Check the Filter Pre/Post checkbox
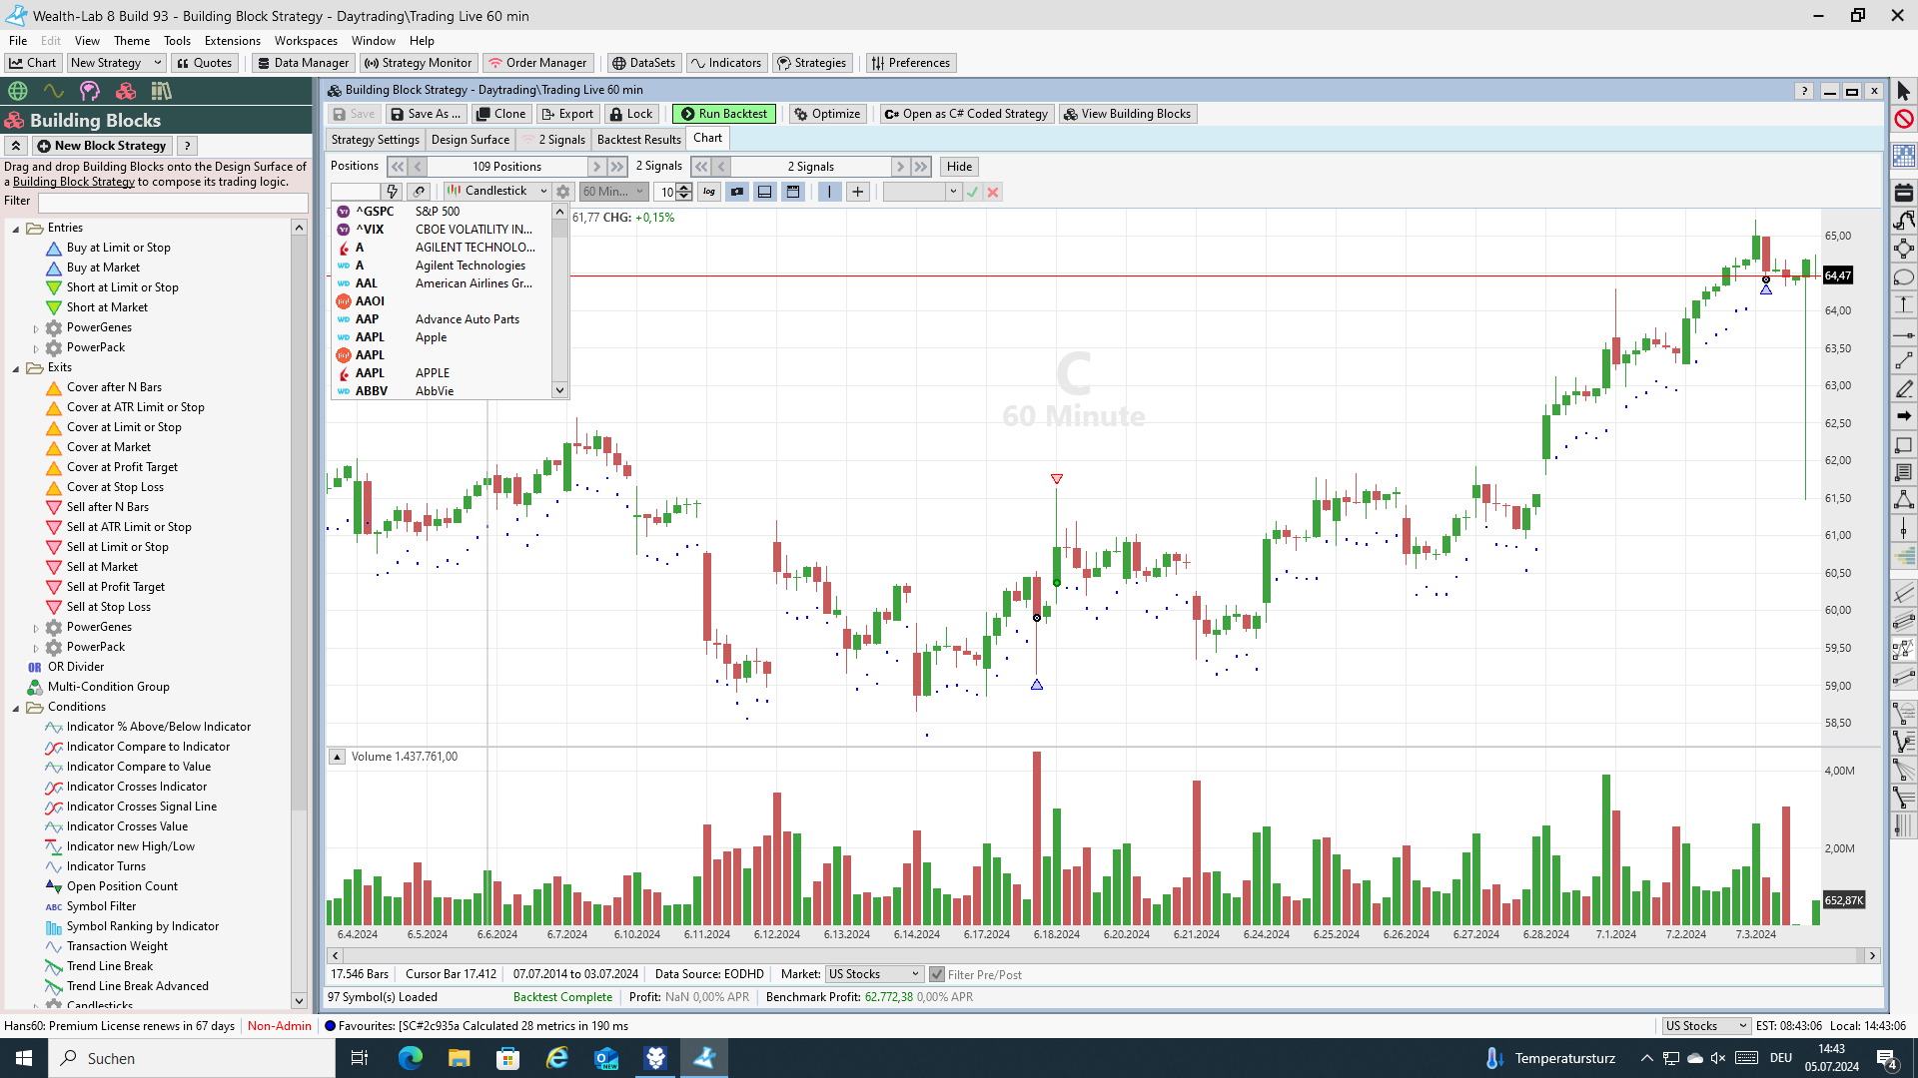 937,974
